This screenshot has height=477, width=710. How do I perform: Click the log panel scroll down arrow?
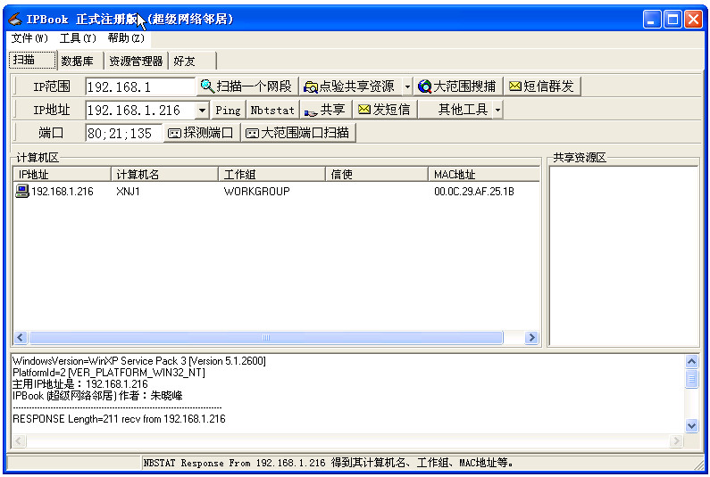click(x=691, y=425)
